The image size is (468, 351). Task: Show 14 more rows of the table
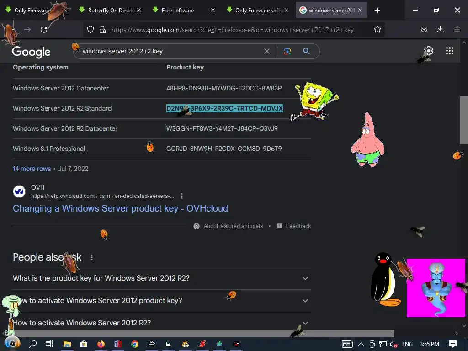(32, 169)
